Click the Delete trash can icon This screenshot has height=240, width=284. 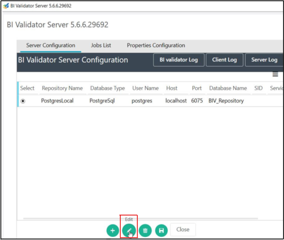tap(145, 231)
